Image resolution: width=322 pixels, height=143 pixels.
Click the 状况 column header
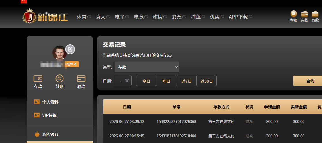[249, 107]
